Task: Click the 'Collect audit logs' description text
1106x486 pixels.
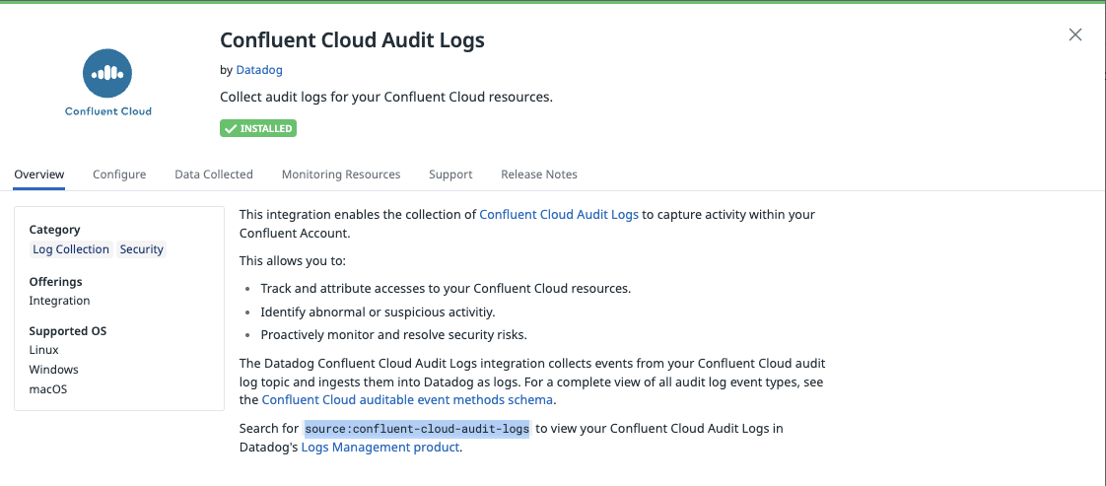Action: 385,98
